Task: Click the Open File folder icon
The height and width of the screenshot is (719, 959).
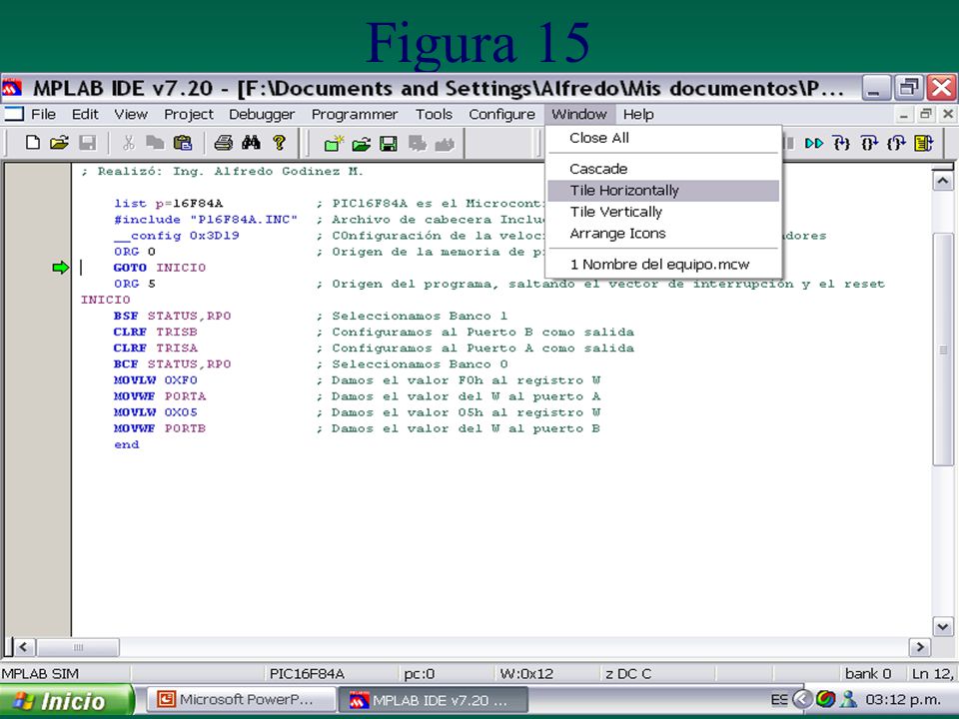Action: (x=59, y=143)
